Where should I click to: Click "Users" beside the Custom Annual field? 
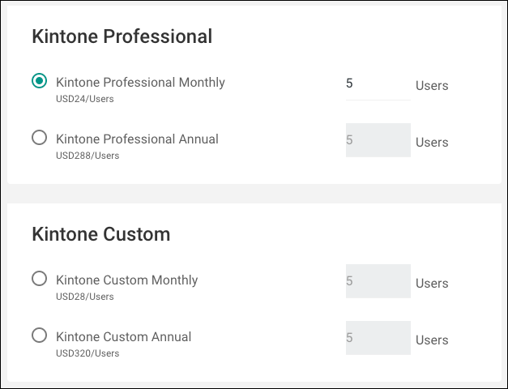[x=432, y=340]
